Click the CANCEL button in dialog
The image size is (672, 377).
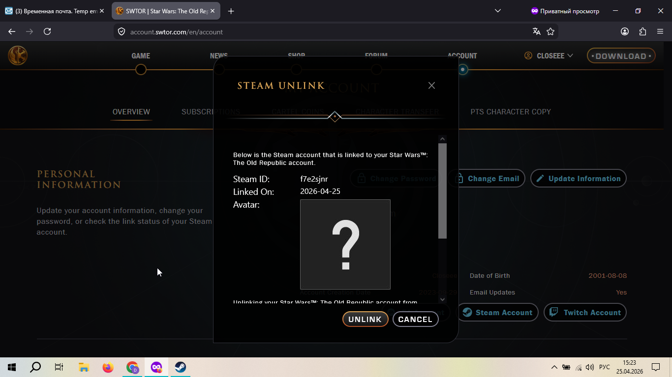coord(415,319)
